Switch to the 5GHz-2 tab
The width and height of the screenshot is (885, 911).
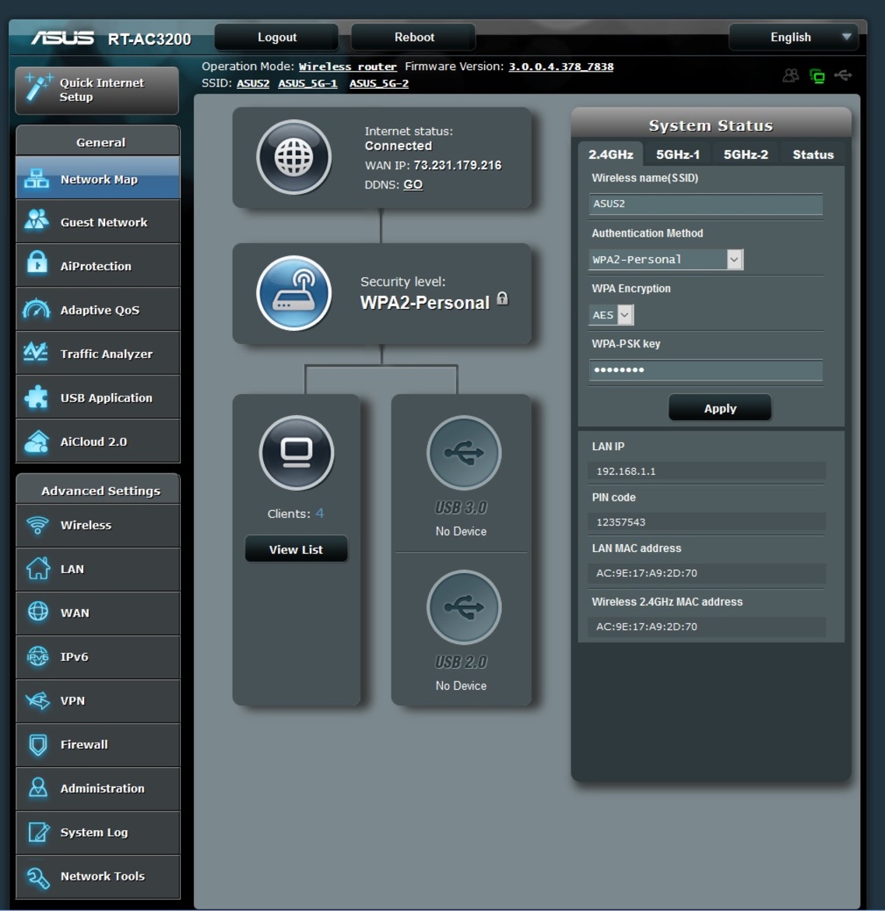point(746,154)
